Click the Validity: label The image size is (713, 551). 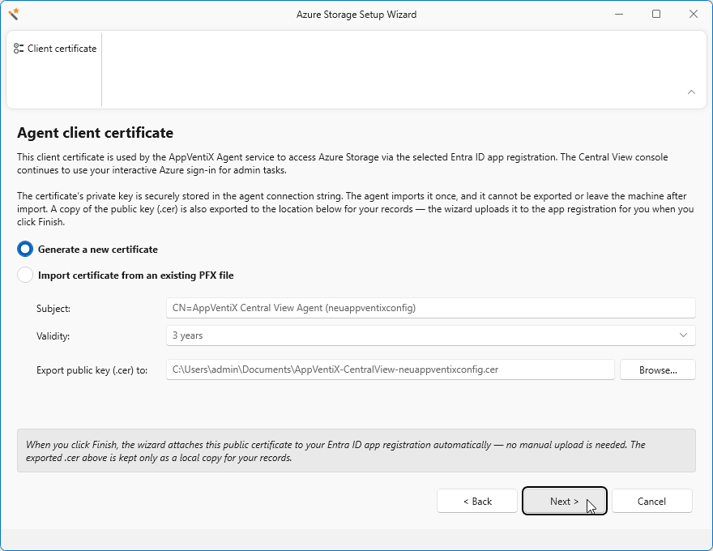(x=53, y=336)
